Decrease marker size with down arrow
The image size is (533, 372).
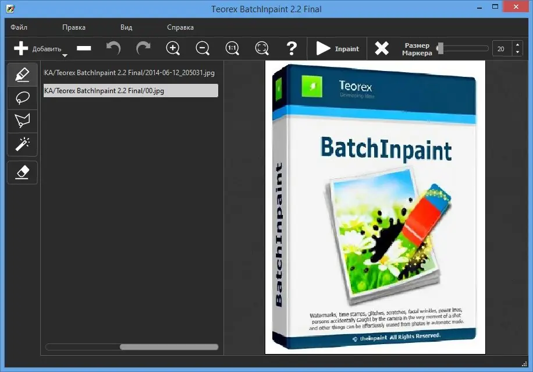pos(517,52)
